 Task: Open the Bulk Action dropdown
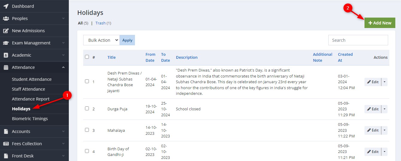pyautogui.click(x=101, y=40)
